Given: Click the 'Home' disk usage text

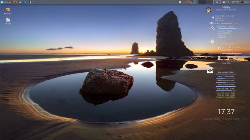Looking at the screenshot, I should click(226, 76).
